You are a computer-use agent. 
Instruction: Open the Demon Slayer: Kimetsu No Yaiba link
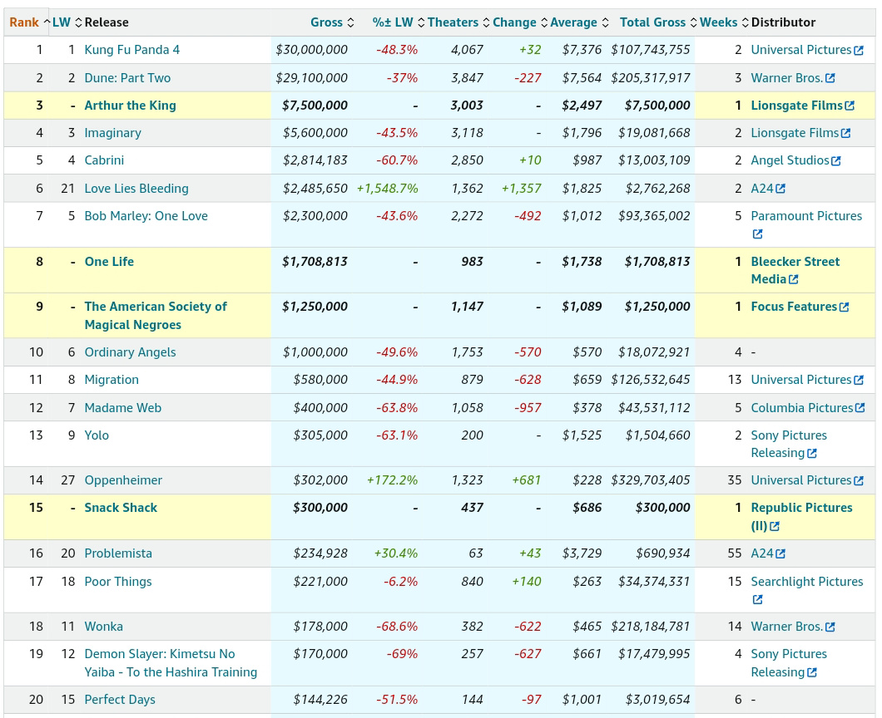[171, 663]
